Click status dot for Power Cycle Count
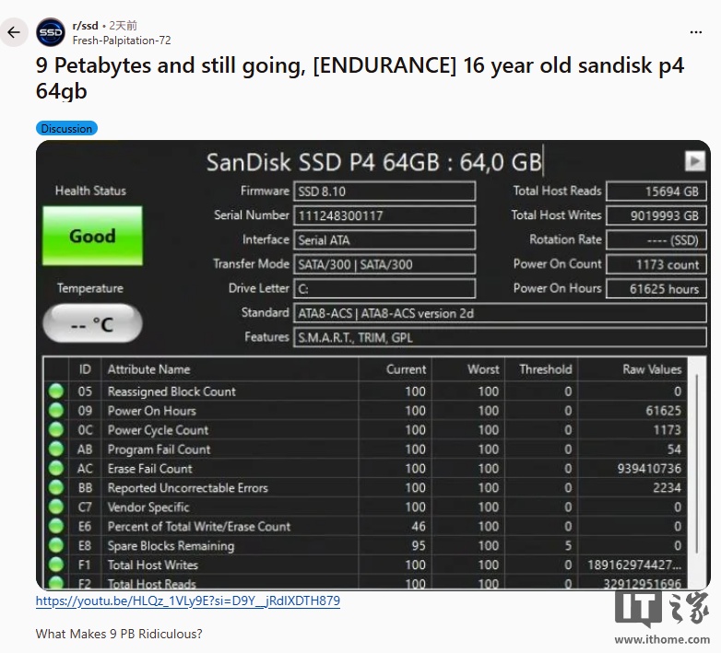 coord(56,429)
